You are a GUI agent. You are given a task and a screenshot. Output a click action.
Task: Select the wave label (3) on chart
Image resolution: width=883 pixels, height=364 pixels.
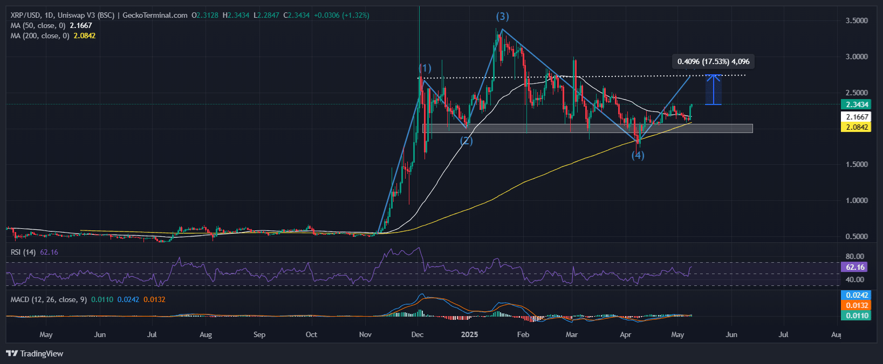pos(502,17)
